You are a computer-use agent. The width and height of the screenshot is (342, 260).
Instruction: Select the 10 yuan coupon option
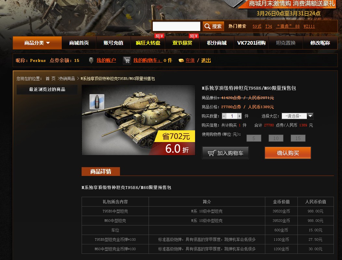pos(276,138)
